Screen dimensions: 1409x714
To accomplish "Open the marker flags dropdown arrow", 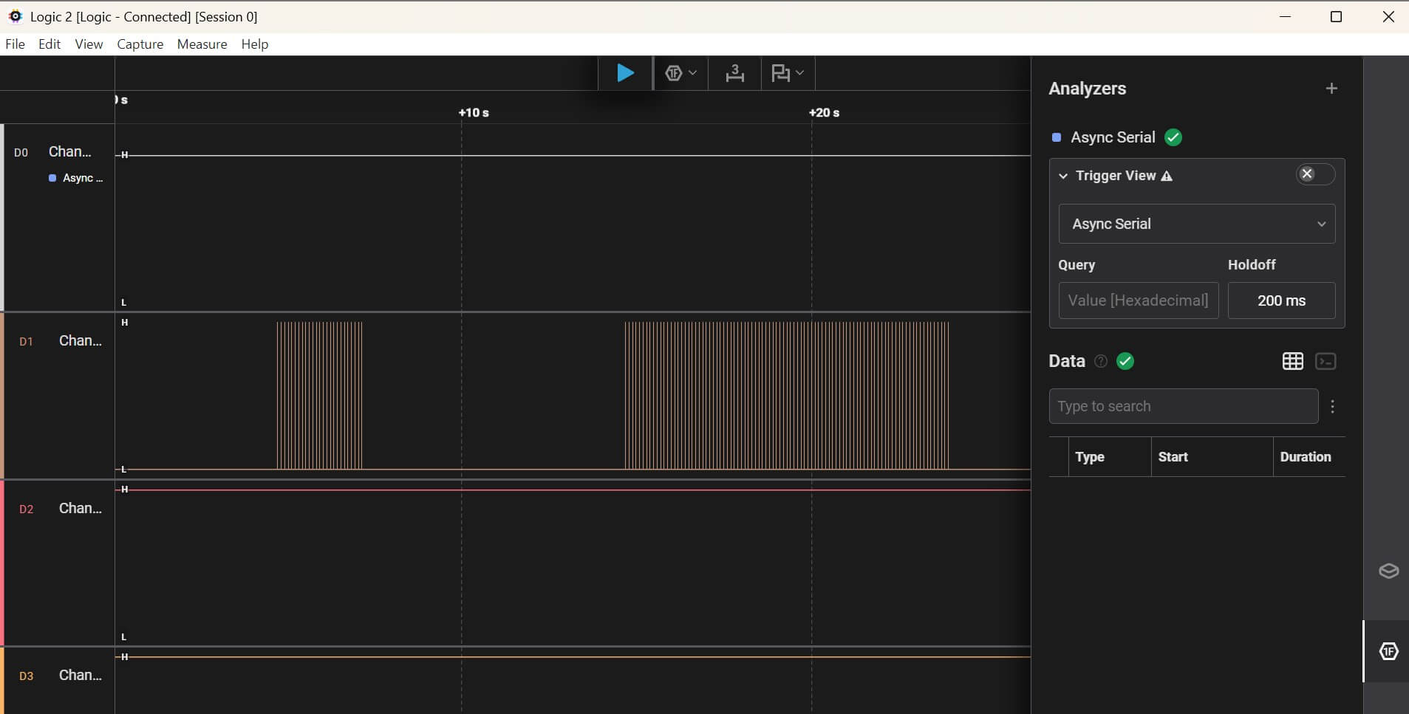I will coord(799,73).
